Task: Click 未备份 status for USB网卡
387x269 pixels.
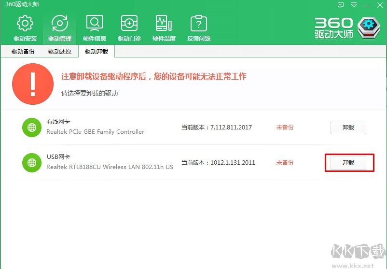Action: pos(285,163)
